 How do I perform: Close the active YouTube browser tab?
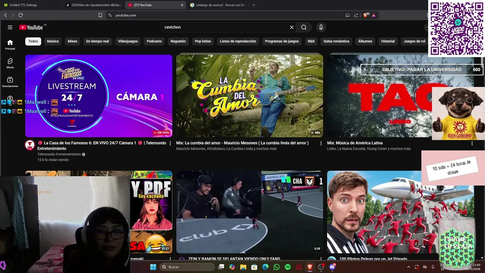(182, 5)
